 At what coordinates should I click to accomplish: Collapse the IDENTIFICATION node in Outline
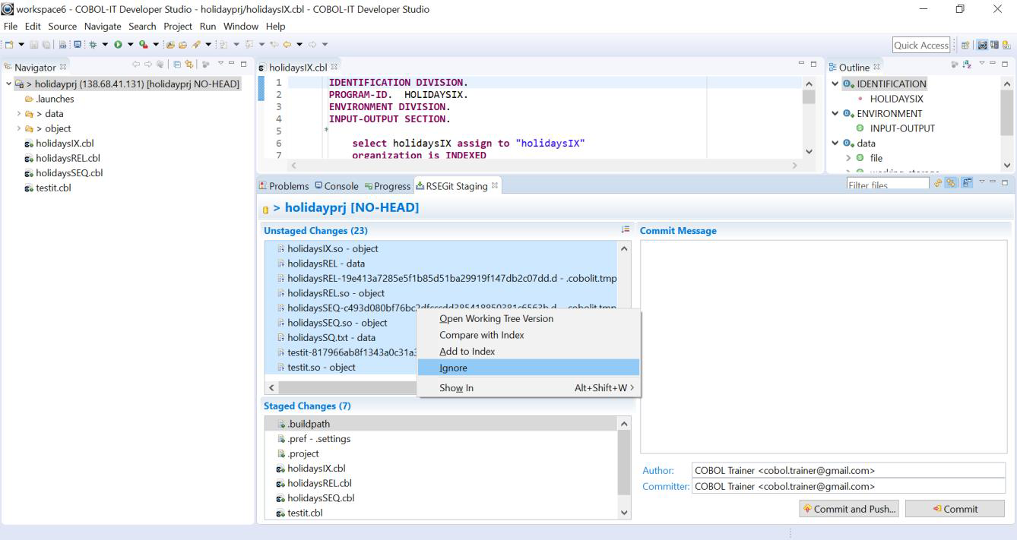point(836,84)
